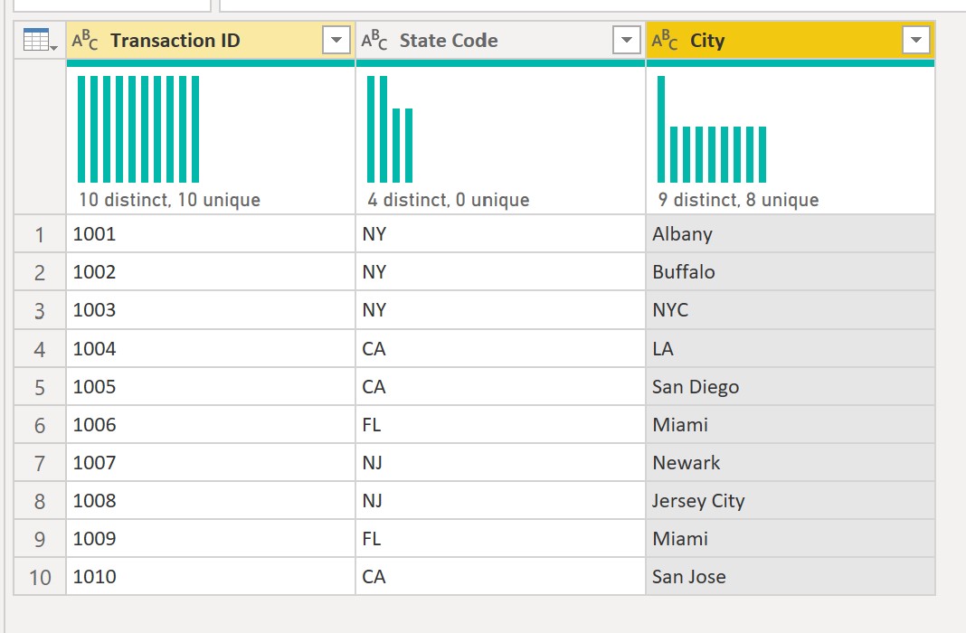
Task: Click the Buffalo city cell
Action: pyautogui.click(x=791, y=272)
